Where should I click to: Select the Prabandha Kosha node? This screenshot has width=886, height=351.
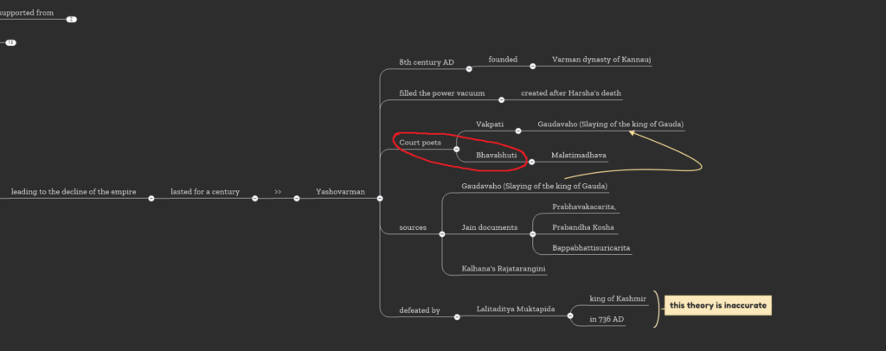[x=583, y=227]
